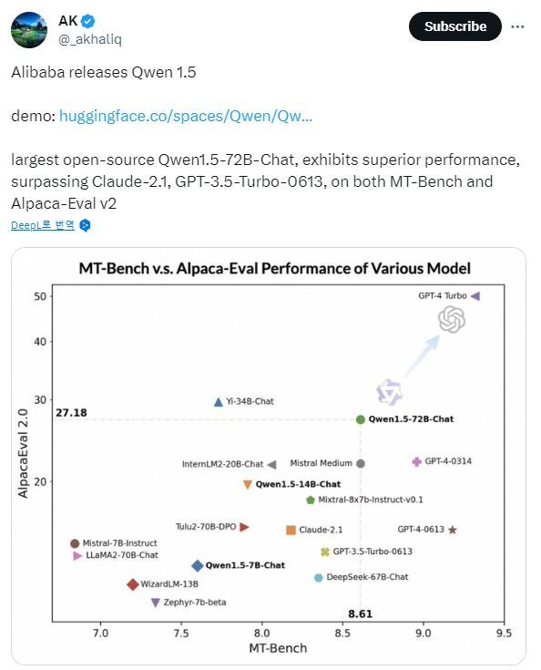Click the DeepL logo icon

pos(85,225)
